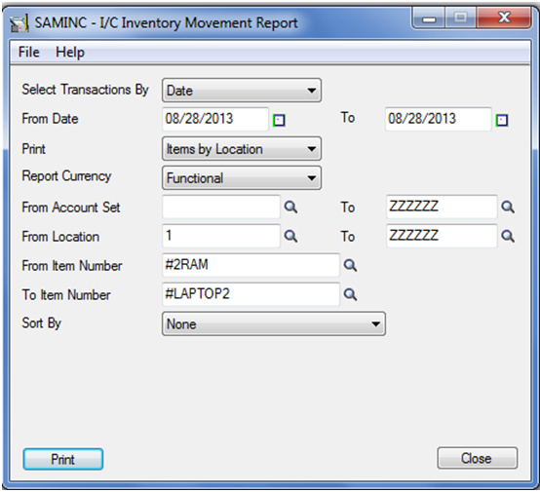Click into the From Date field 08/28/2013
The height and width of the screenshot is (492, 540).
(x=215, y=119)
